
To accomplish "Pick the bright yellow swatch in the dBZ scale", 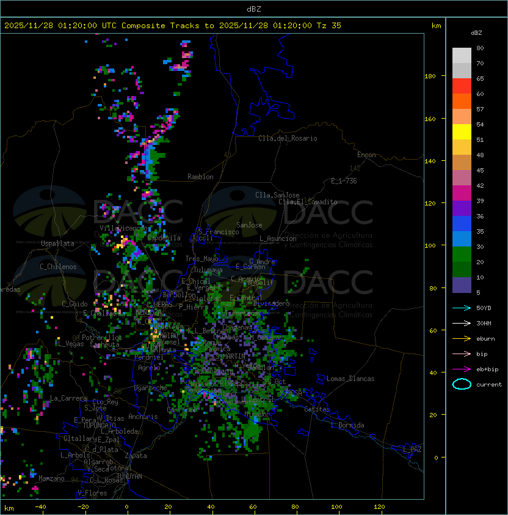I will click(x=462, y=132).
